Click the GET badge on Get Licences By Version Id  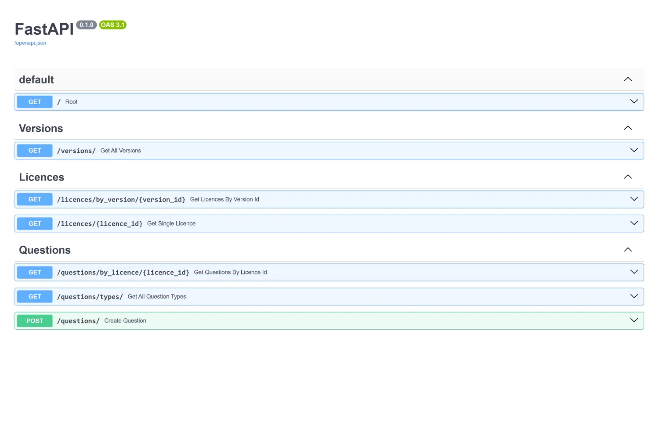tap(34, 199)
